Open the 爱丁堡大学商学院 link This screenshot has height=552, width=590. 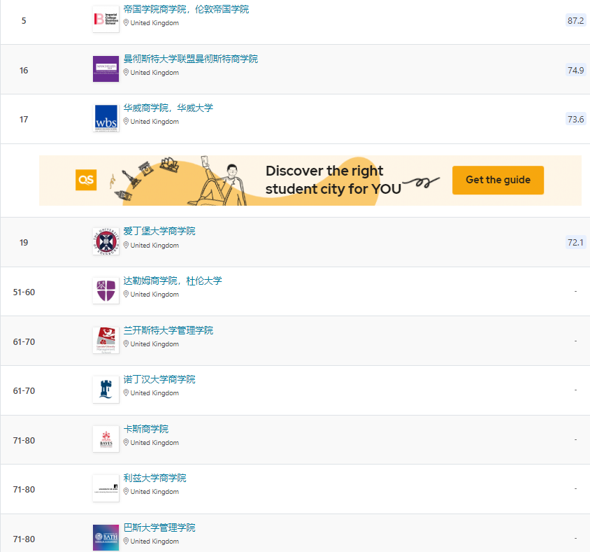tap(159, 231)
